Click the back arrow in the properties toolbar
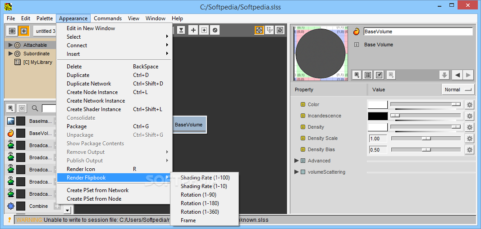Screen dimensions: 481x229 point(457,75)
